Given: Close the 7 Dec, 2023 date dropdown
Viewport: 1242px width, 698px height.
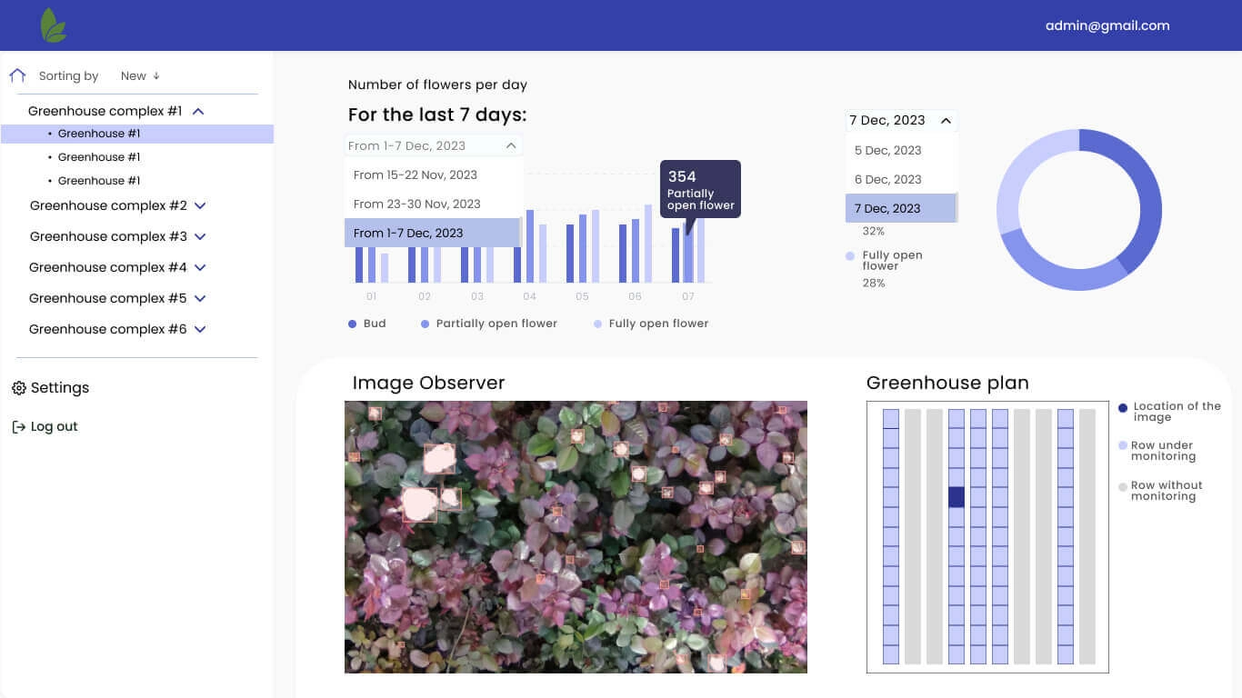Looking at the screenshot, I should (946, 120).
